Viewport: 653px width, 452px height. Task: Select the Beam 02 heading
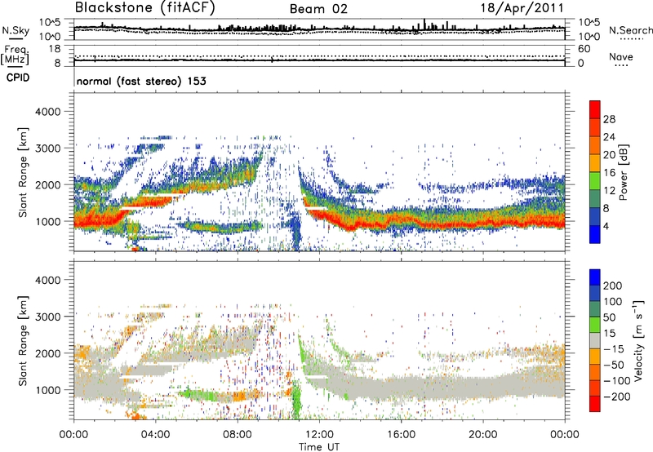pyautogui.click(x=318, y=9)
